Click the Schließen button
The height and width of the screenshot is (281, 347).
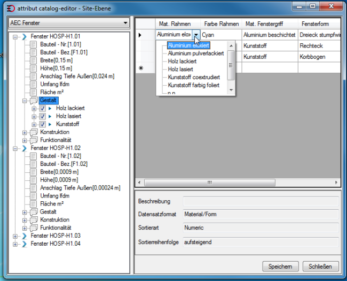click(320, 267)
